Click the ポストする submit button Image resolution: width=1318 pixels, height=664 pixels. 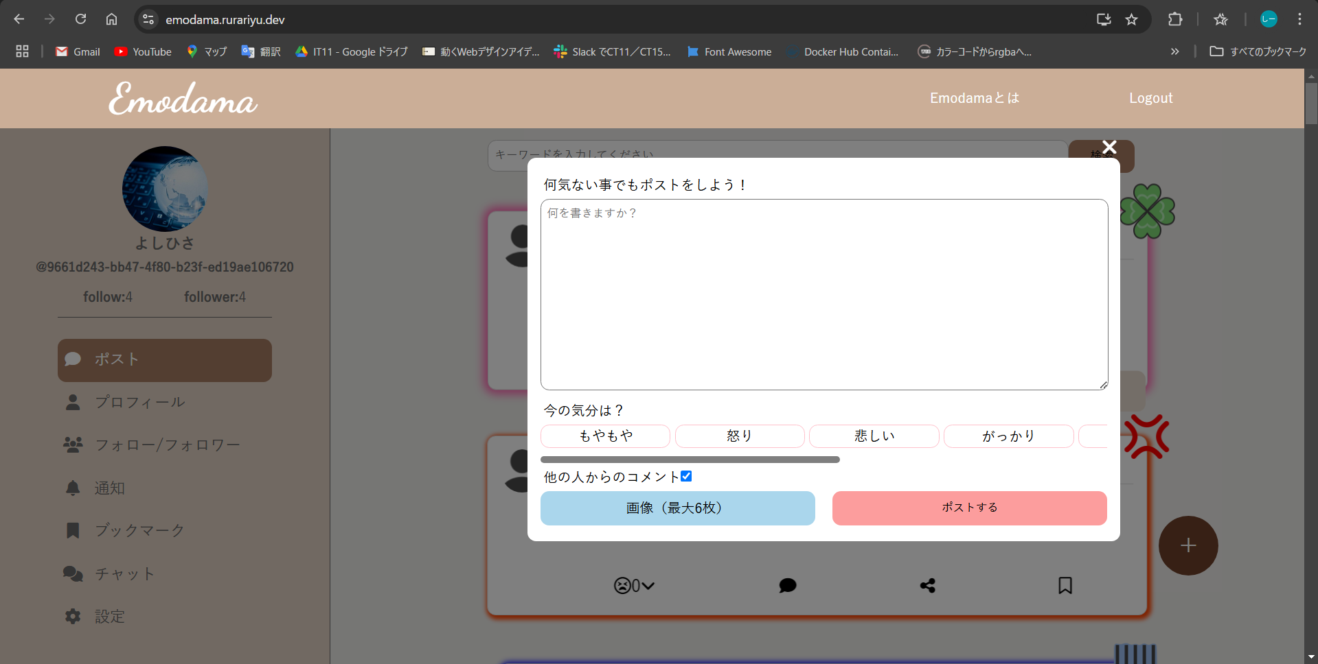click(x=969, y=508)
